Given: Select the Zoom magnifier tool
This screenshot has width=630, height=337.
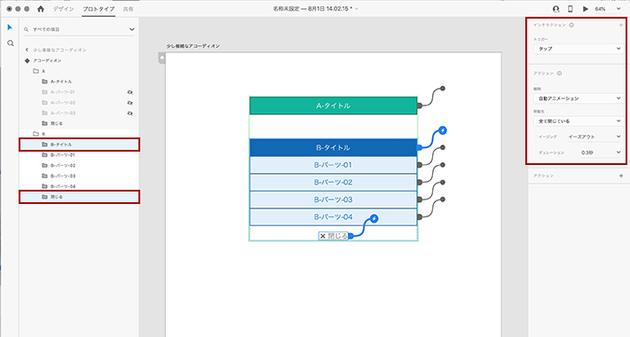Looking at the screenshot, I should click(11, 43).
